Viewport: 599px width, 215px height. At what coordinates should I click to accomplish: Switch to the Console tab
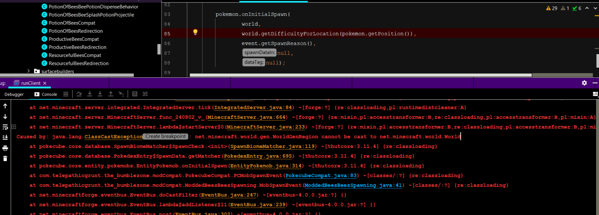[x=46, y=94]
